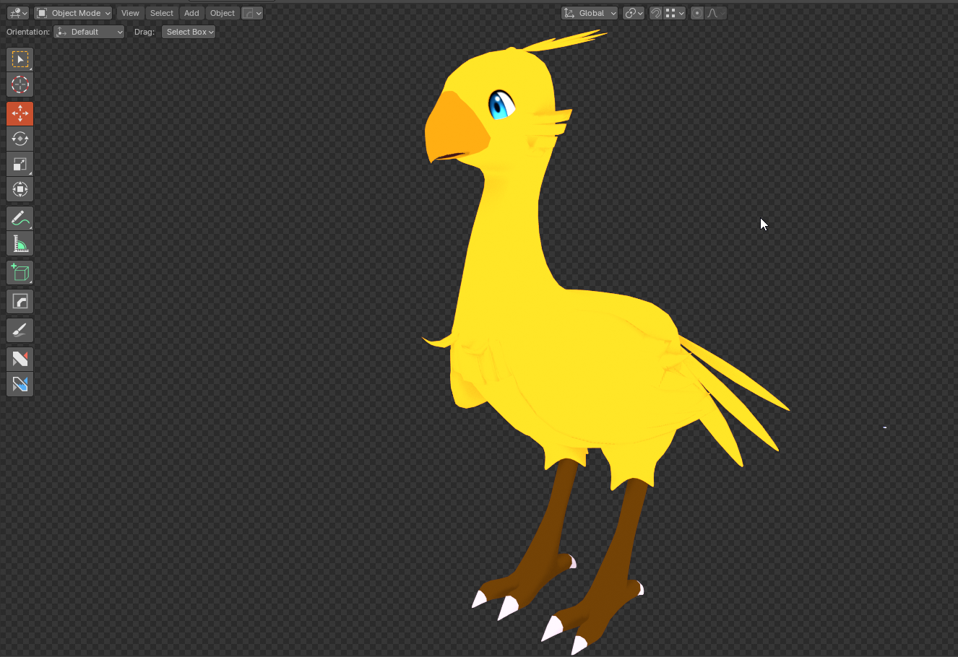Select the Annotate pencil tool

coord(20,218)
